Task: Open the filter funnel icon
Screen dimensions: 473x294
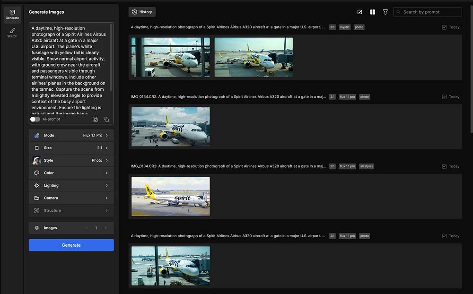Action: 385,12
